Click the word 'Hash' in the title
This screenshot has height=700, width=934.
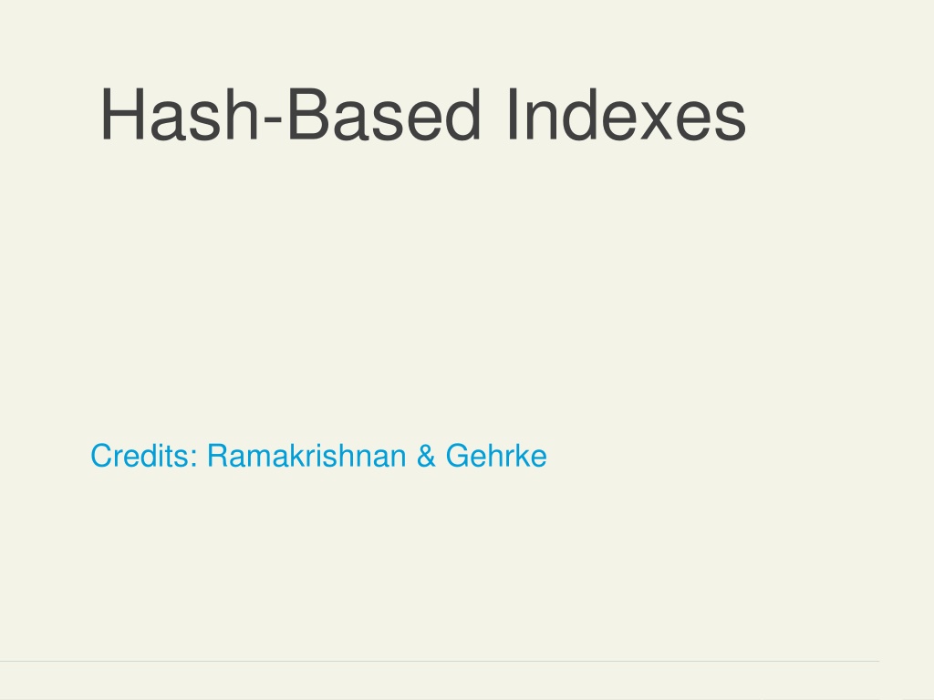pyautogui.click(x=180, y=114)
